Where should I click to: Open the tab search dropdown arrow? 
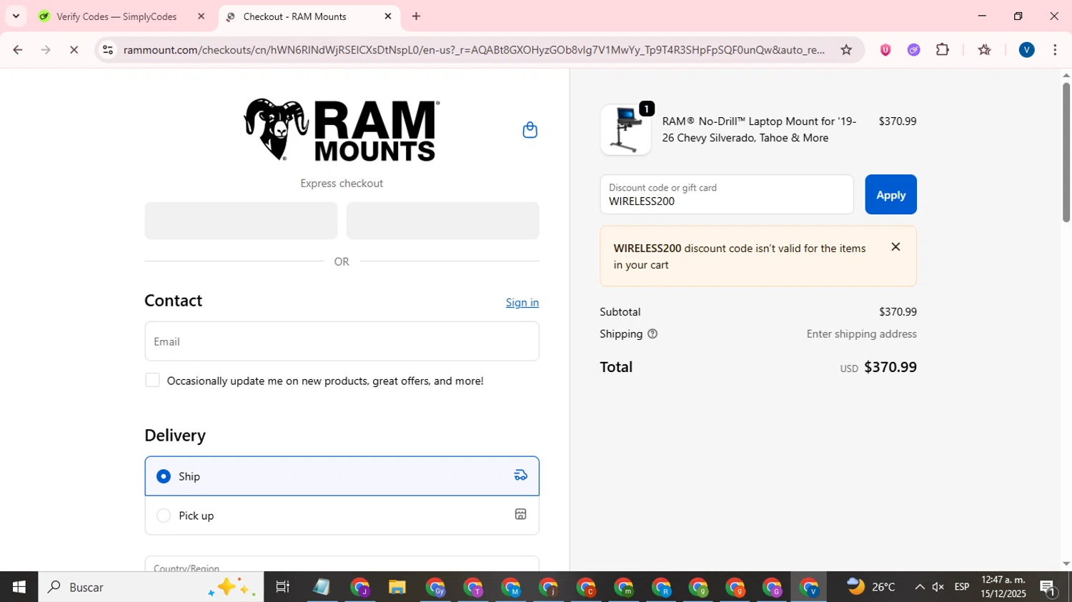[16, 16]
